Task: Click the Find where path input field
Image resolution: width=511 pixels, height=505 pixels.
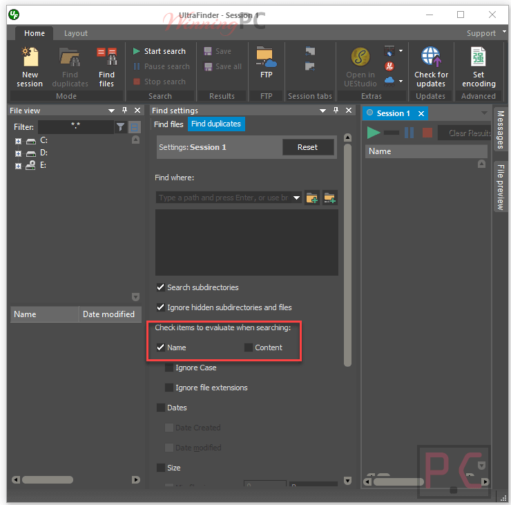Action: 224,198
